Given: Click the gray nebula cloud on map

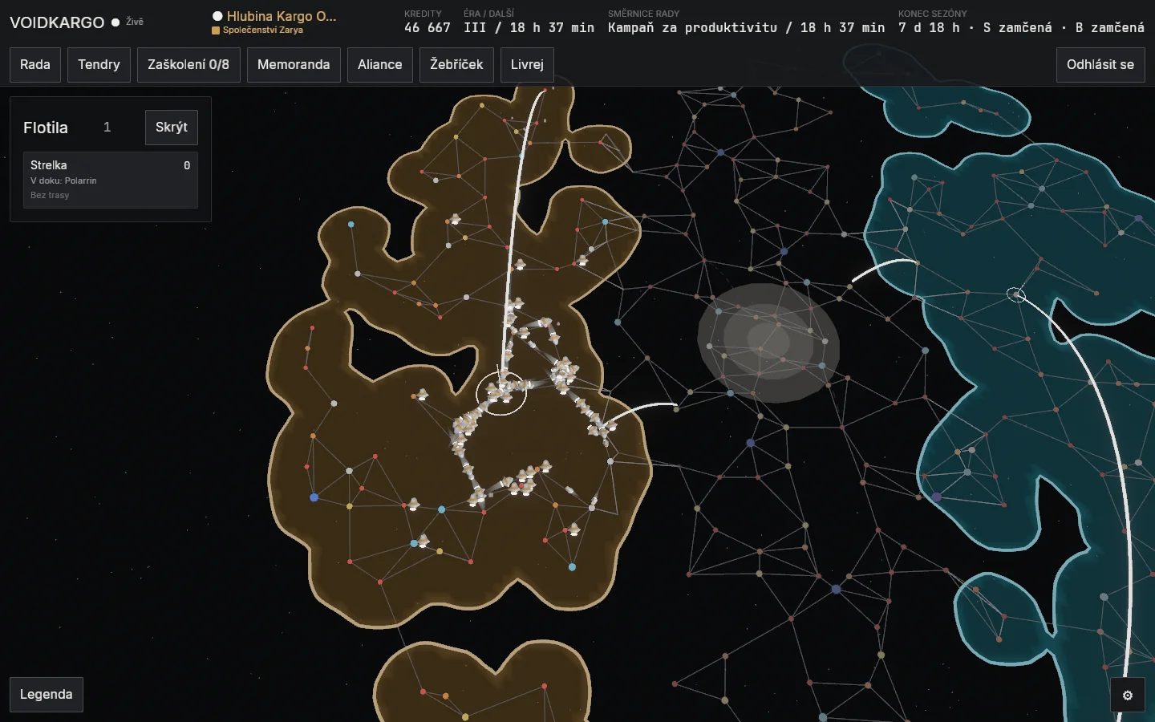Looking at the screenshot, I should (x=768, y=343).
